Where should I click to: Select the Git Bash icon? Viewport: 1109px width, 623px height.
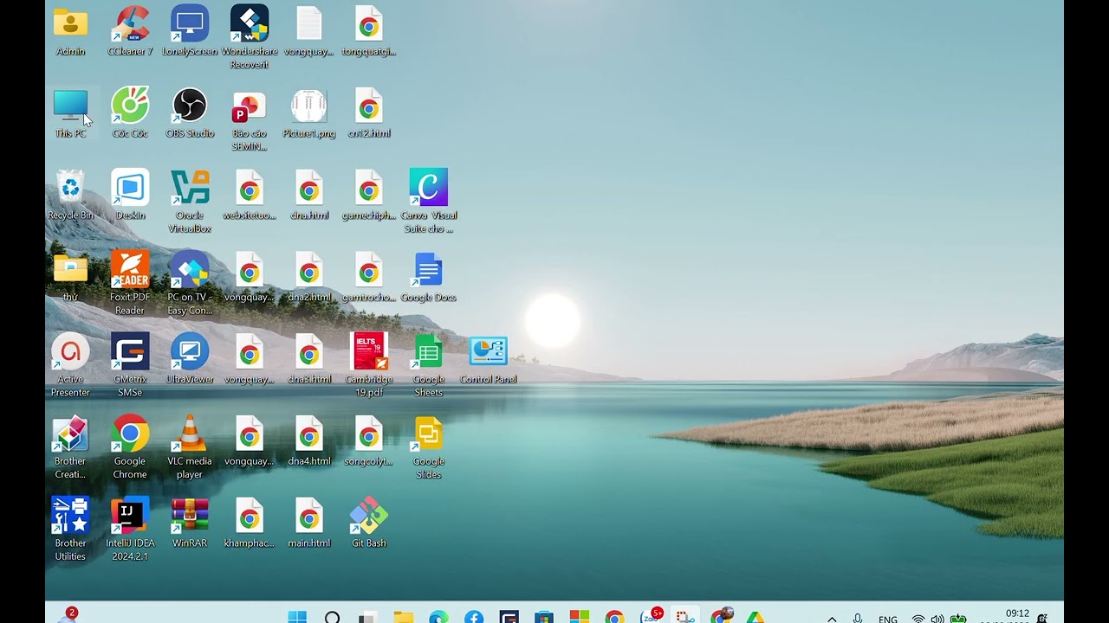(369, 523)
